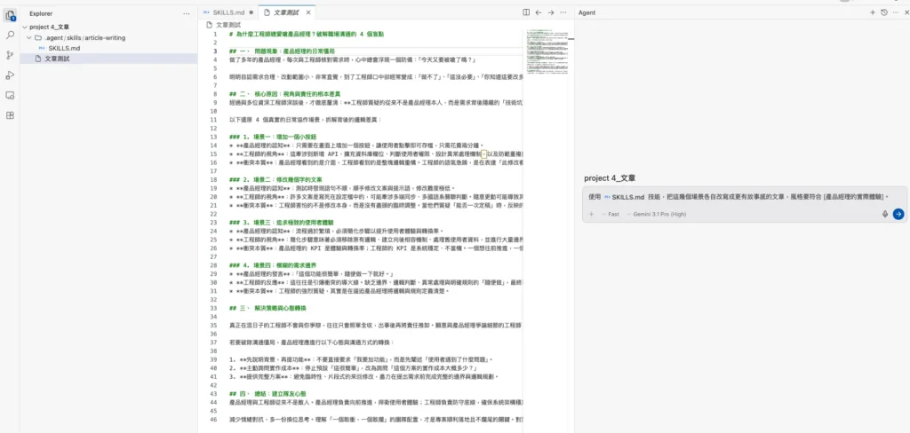Screen dimensions: 910x433
Task: Click line number 46 in gutter
Action: [215, 419]
